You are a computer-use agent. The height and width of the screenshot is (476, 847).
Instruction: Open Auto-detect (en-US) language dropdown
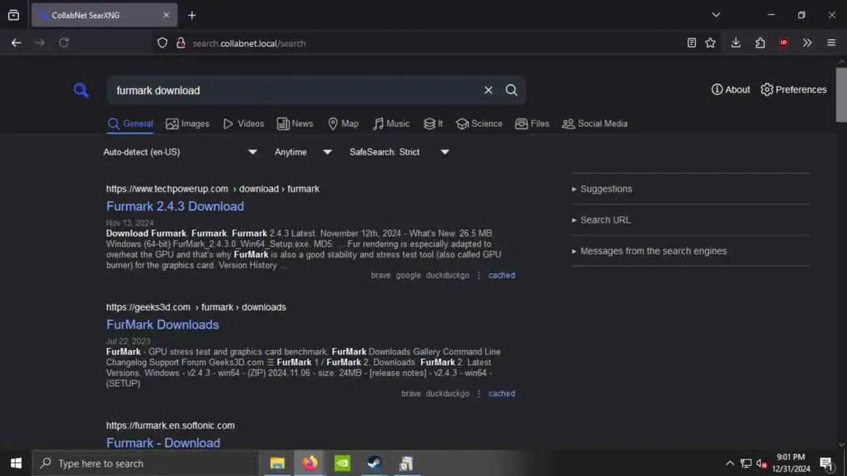pyautogui.click(x=180, y=152)
